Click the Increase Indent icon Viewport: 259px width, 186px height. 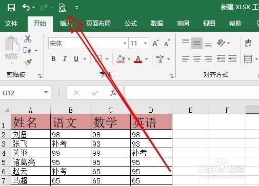232,59
